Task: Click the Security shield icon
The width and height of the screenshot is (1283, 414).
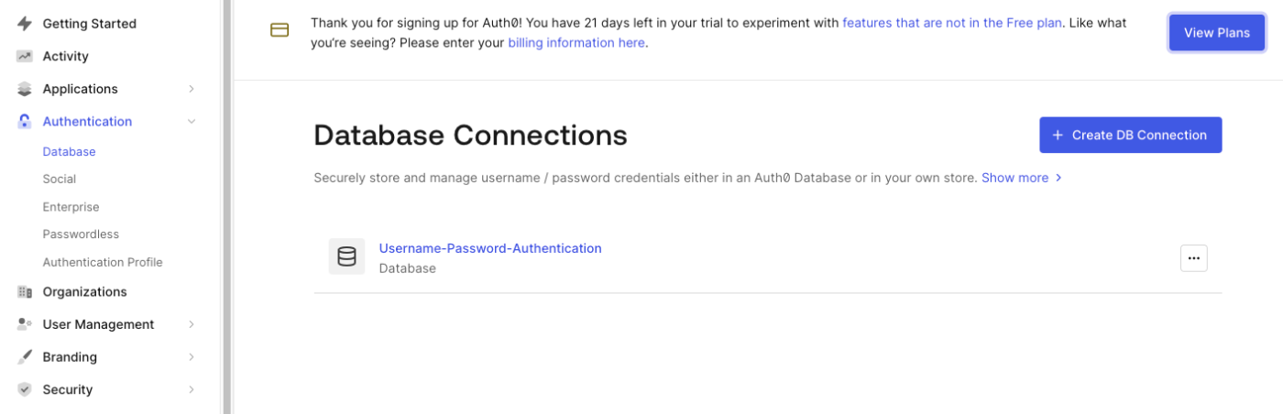Action: click(x=25, y=389)
